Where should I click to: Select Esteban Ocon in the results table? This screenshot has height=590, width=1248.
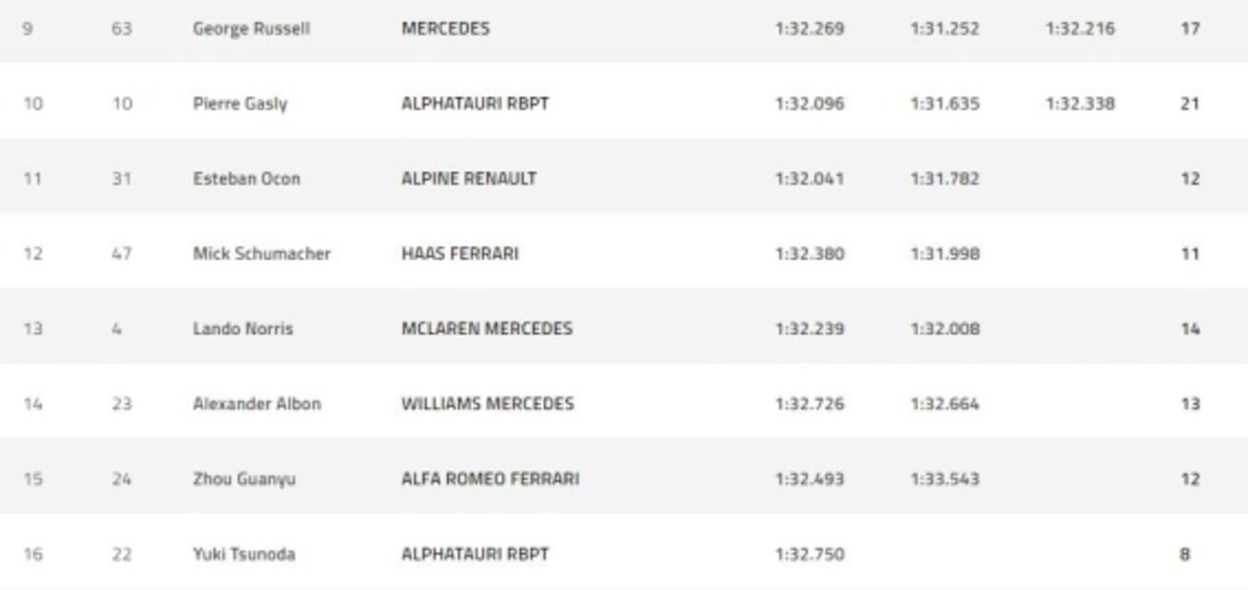[246, 179]
